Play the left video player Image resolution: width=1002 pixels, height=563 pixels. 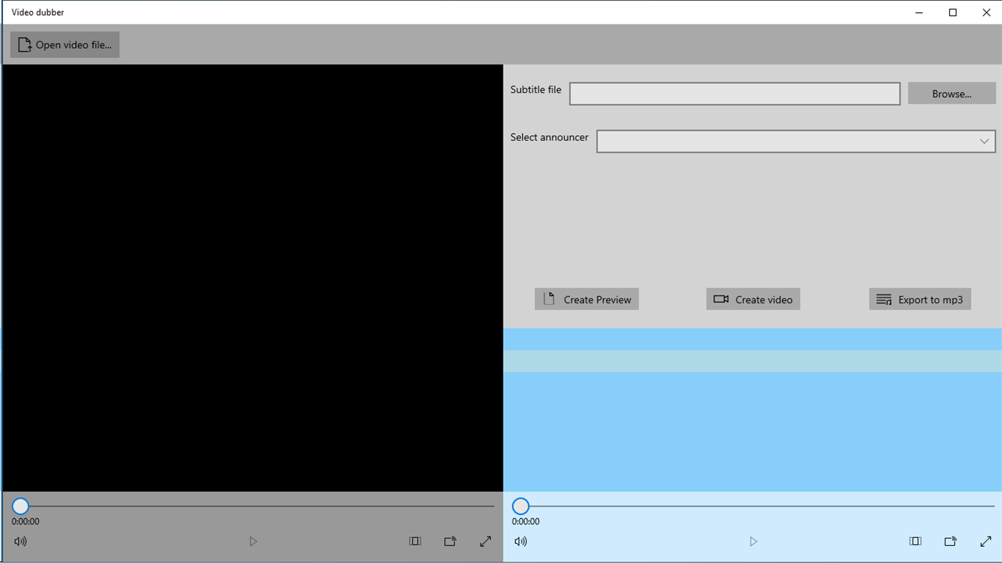coord(254,542)
